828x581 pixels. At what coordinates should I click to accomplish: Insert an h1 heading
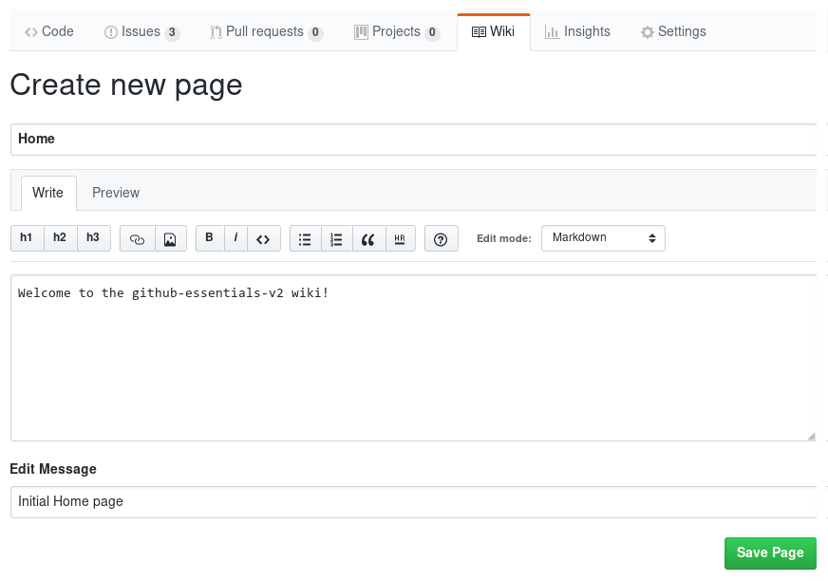click(27, 238)
